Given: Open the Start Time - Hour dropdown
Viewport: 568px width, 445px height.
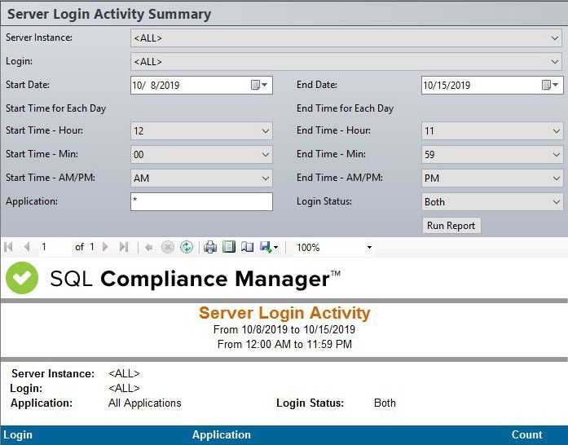Looking at the screenshot, I should (x=266, y=130).
